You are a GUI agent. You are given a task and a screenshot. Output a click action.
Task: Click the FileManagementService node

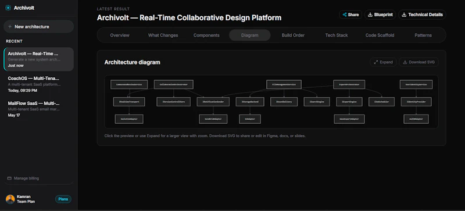(284, 85)
